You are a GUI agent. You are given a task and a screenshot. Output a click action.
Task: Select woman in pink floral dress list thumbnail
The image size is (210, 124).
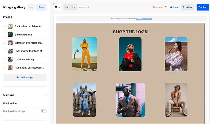10,43
